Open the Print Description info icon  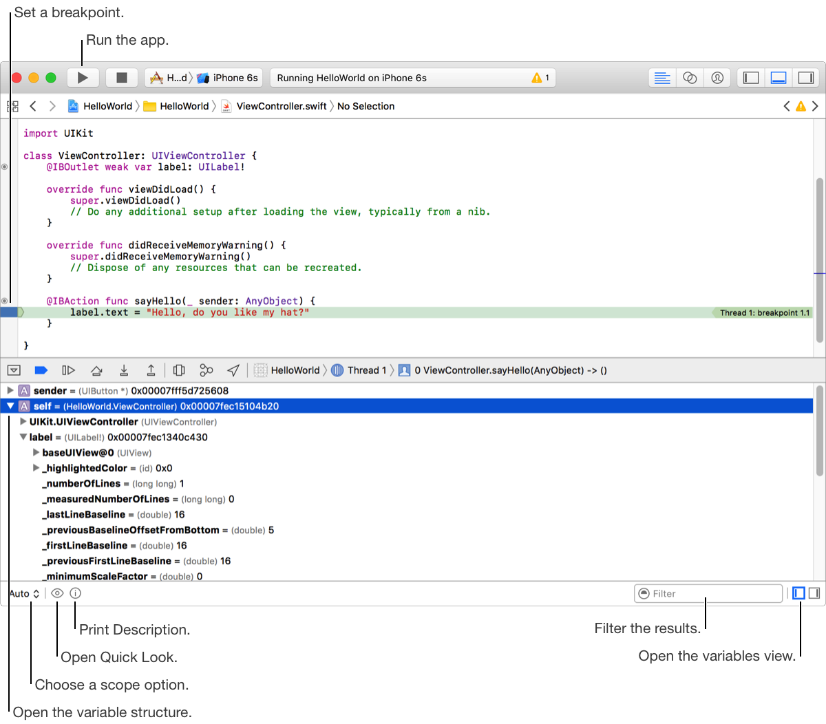76,593
